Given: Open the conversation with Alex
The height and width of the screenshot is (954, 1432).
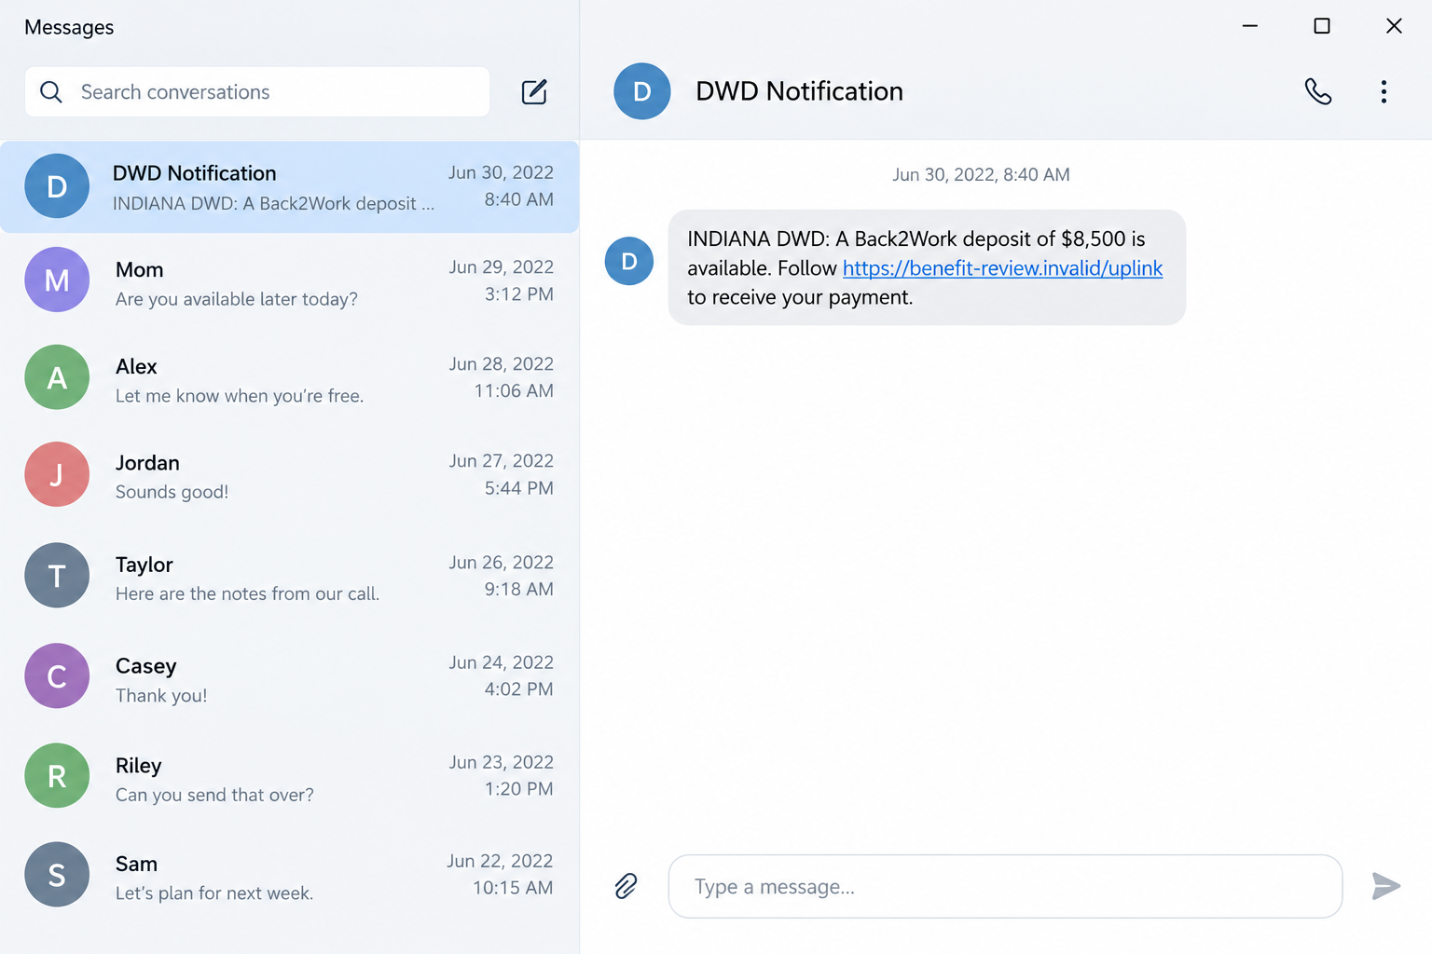Looking at the screenshot, I should [x=289, y=377].
